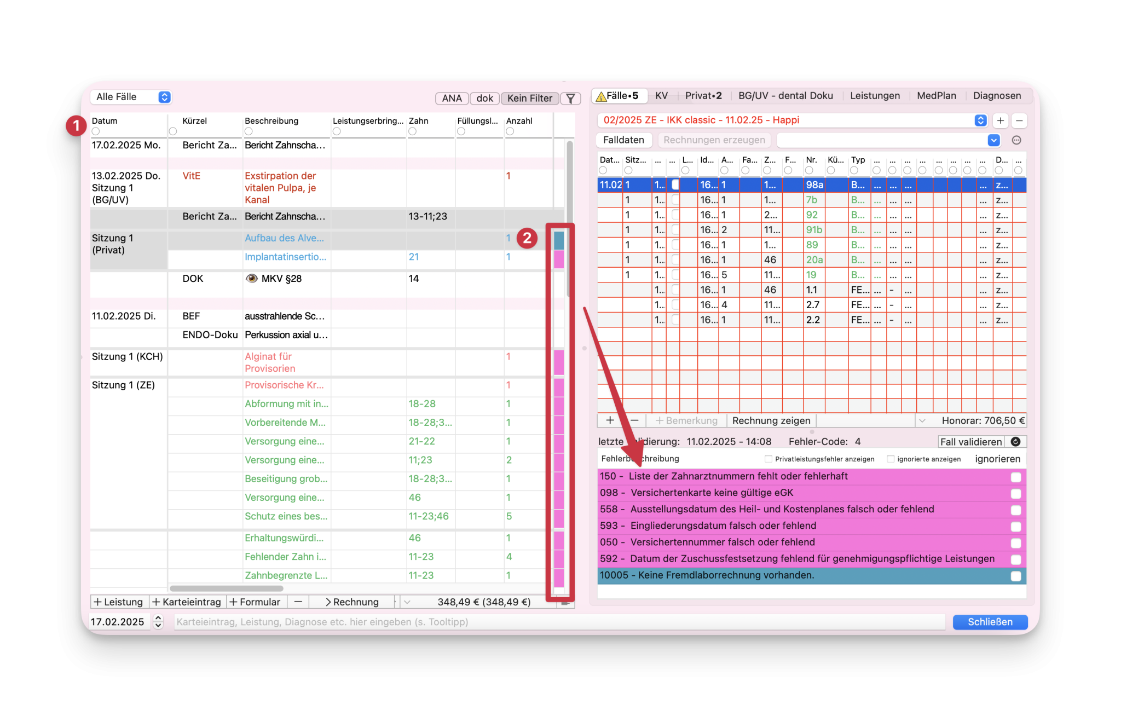Image resolution: width=1121 pixels, height=716 pixels.
Task: Click the Schließen button
Action: pos(990,622)
